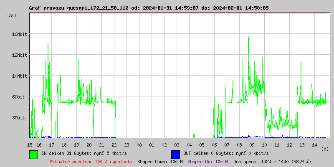Click the 'Shaper Down: 100 M' label

point(160,161)
